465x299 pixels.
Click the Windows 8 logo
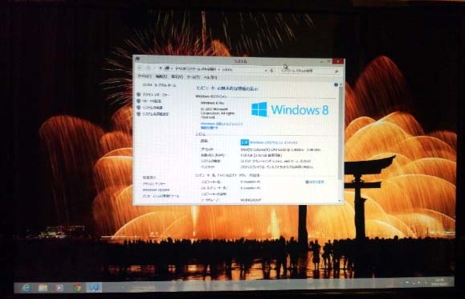(290, 109)
